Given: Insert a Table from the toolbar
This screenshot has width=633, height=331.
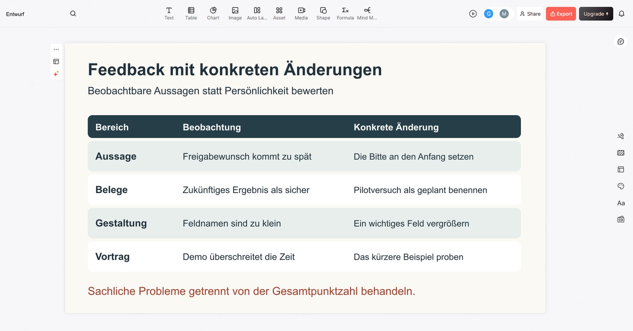Looking at the screenshot, I should point(191,14).
